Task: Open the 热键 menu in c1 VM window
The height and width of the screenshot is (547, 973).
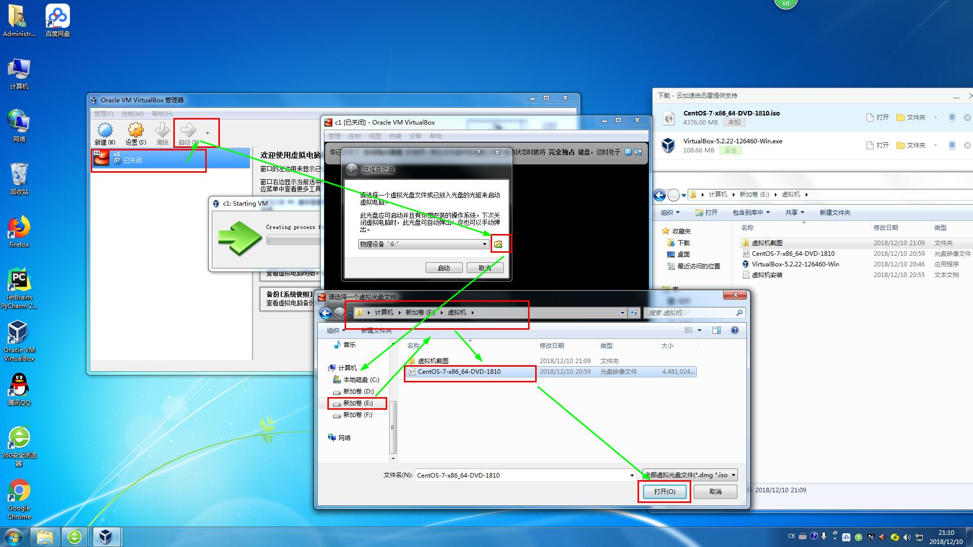Action: [395, 136]
